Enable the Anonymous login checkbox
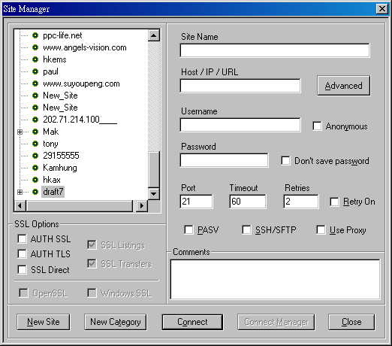 (x=317, y=126)
